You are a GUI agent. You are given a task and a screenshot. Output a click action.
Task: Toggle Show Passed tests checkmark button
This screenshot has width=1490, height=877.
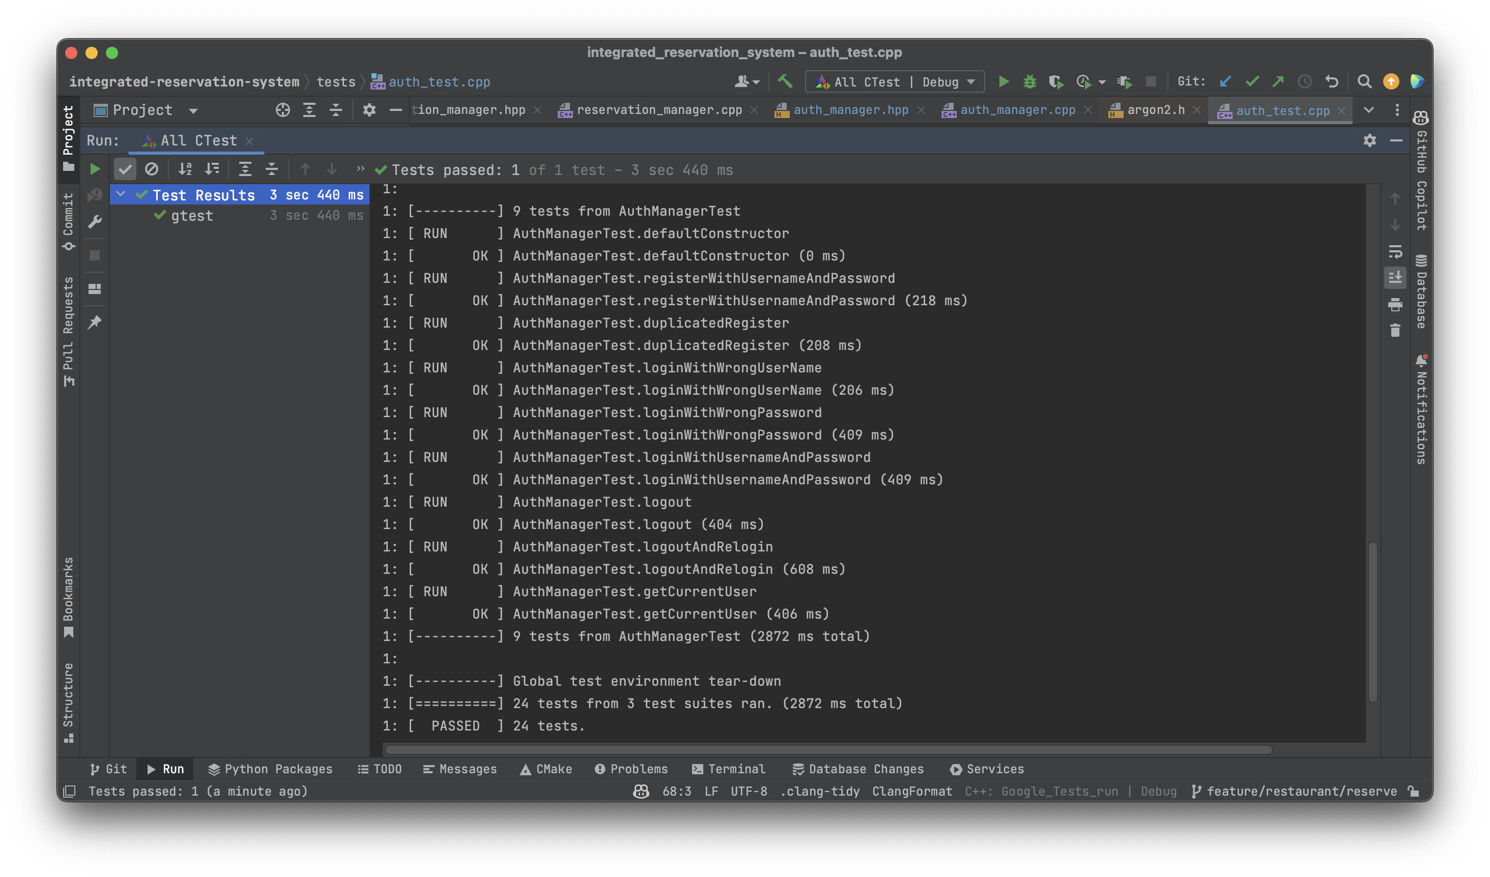point(125,169)
